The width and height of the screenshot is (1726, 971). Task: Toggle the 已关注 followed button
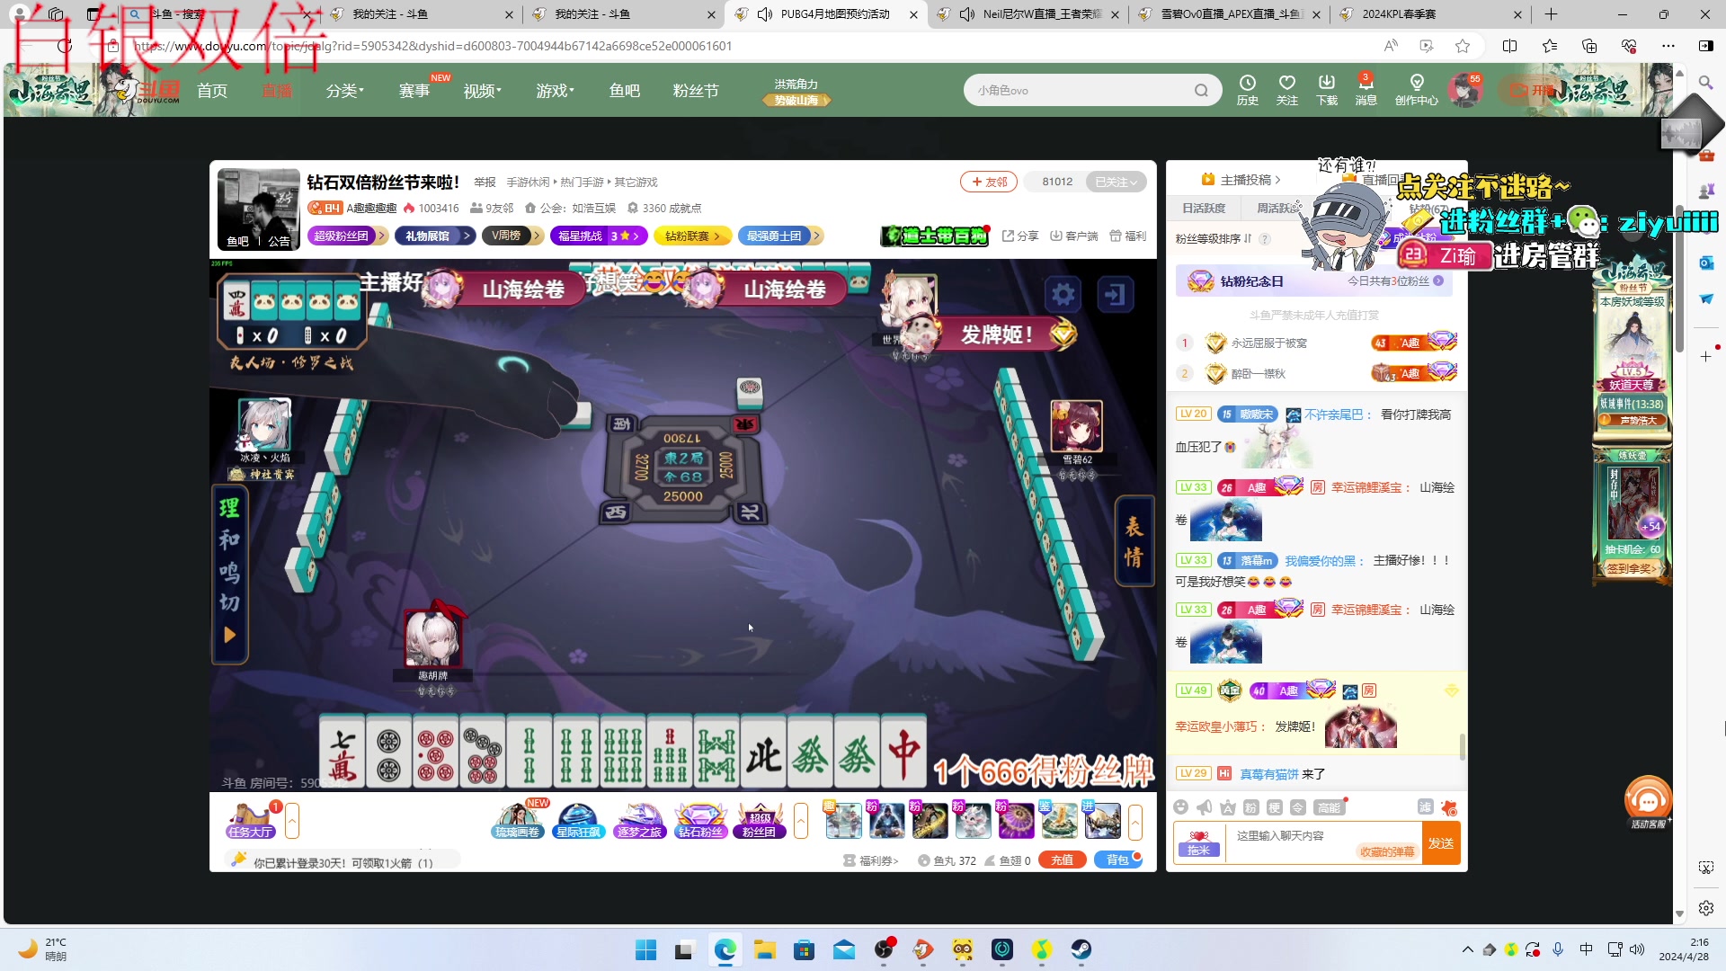(1116, 182)
